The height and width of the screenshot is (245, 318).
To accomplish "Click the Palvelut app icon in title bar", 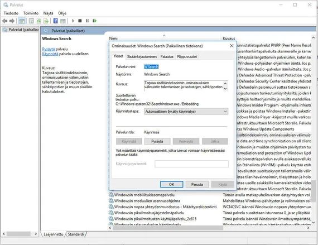I will click(x=6, y=4).
